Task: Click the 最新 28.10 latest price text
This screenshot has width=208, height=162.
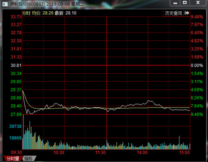Action: point(65,13)
